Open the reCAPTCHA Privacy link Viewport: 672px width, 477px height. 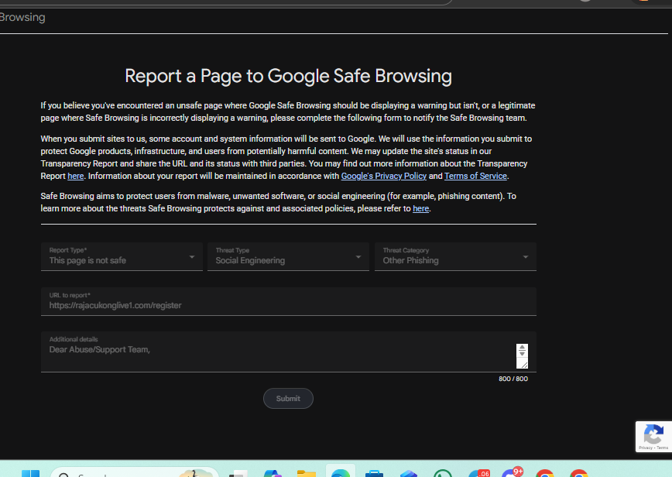[645, 448]
